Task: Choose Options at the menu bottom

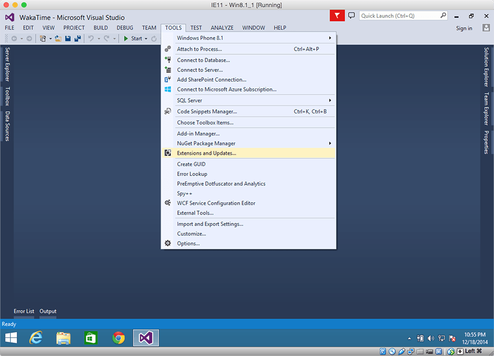Action: point(188,244)
